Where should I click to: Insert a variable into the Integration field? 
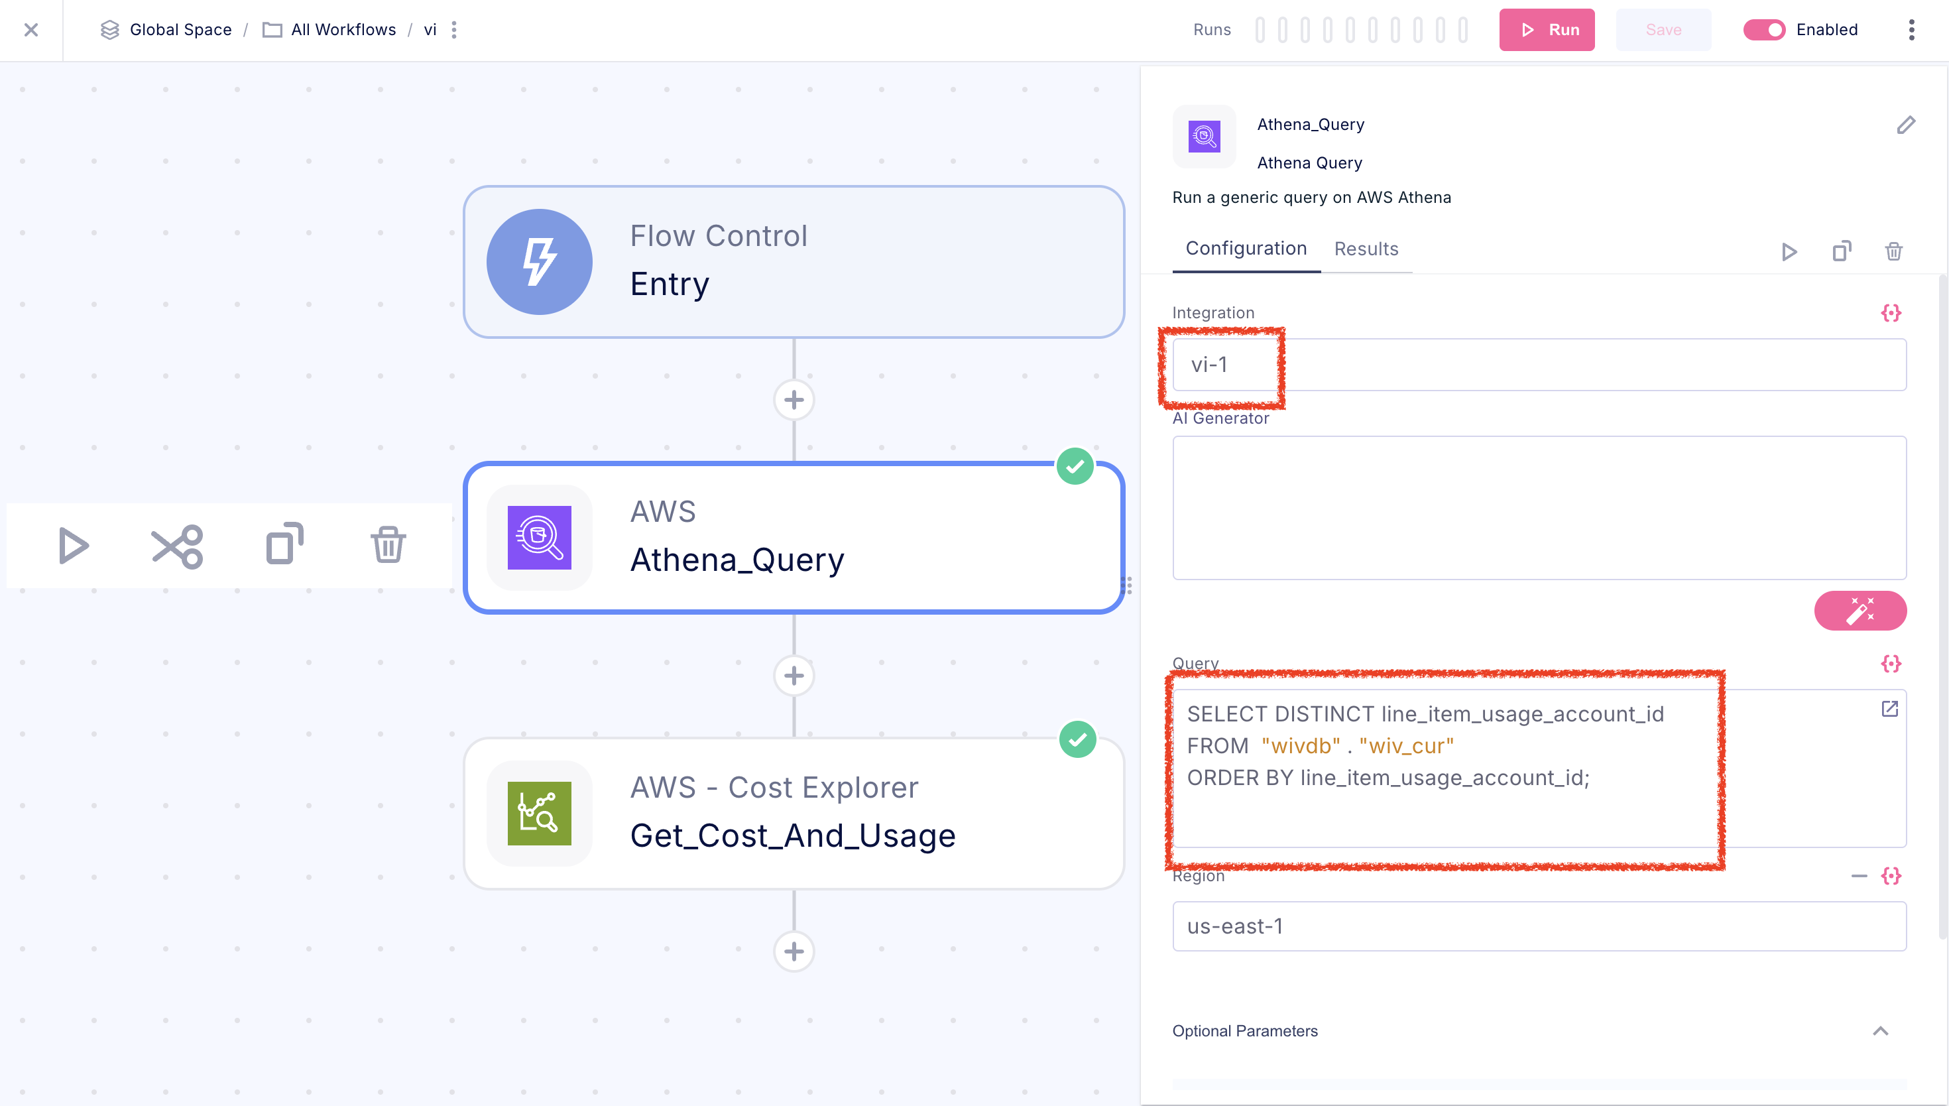click(1891, 313)
